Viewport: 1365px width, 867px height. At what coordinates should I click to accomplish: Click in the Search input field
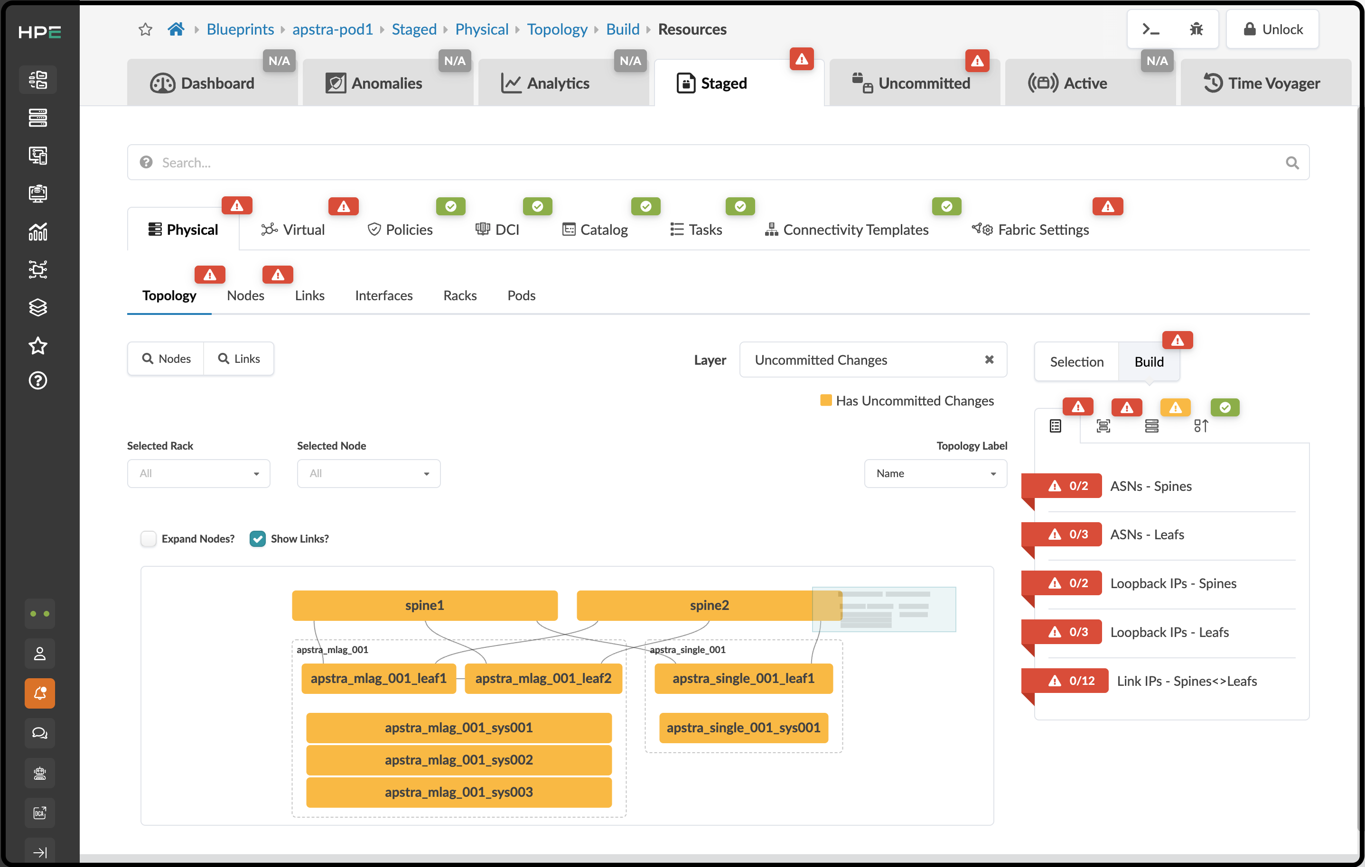click(718, 163)
